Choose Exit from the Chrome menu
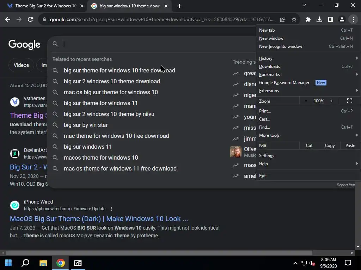Viewport: 361px width, 270px height. click(x=308, y=176)
